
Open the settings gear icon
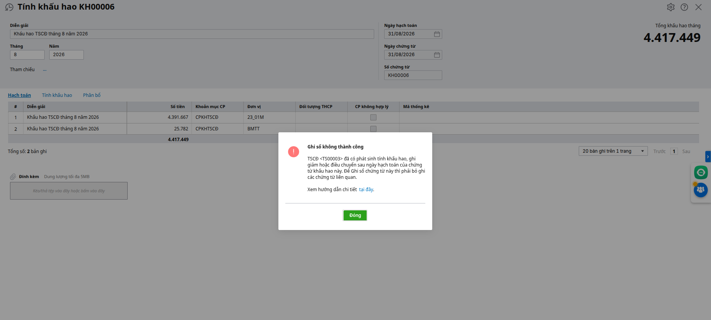click(671, 7)
